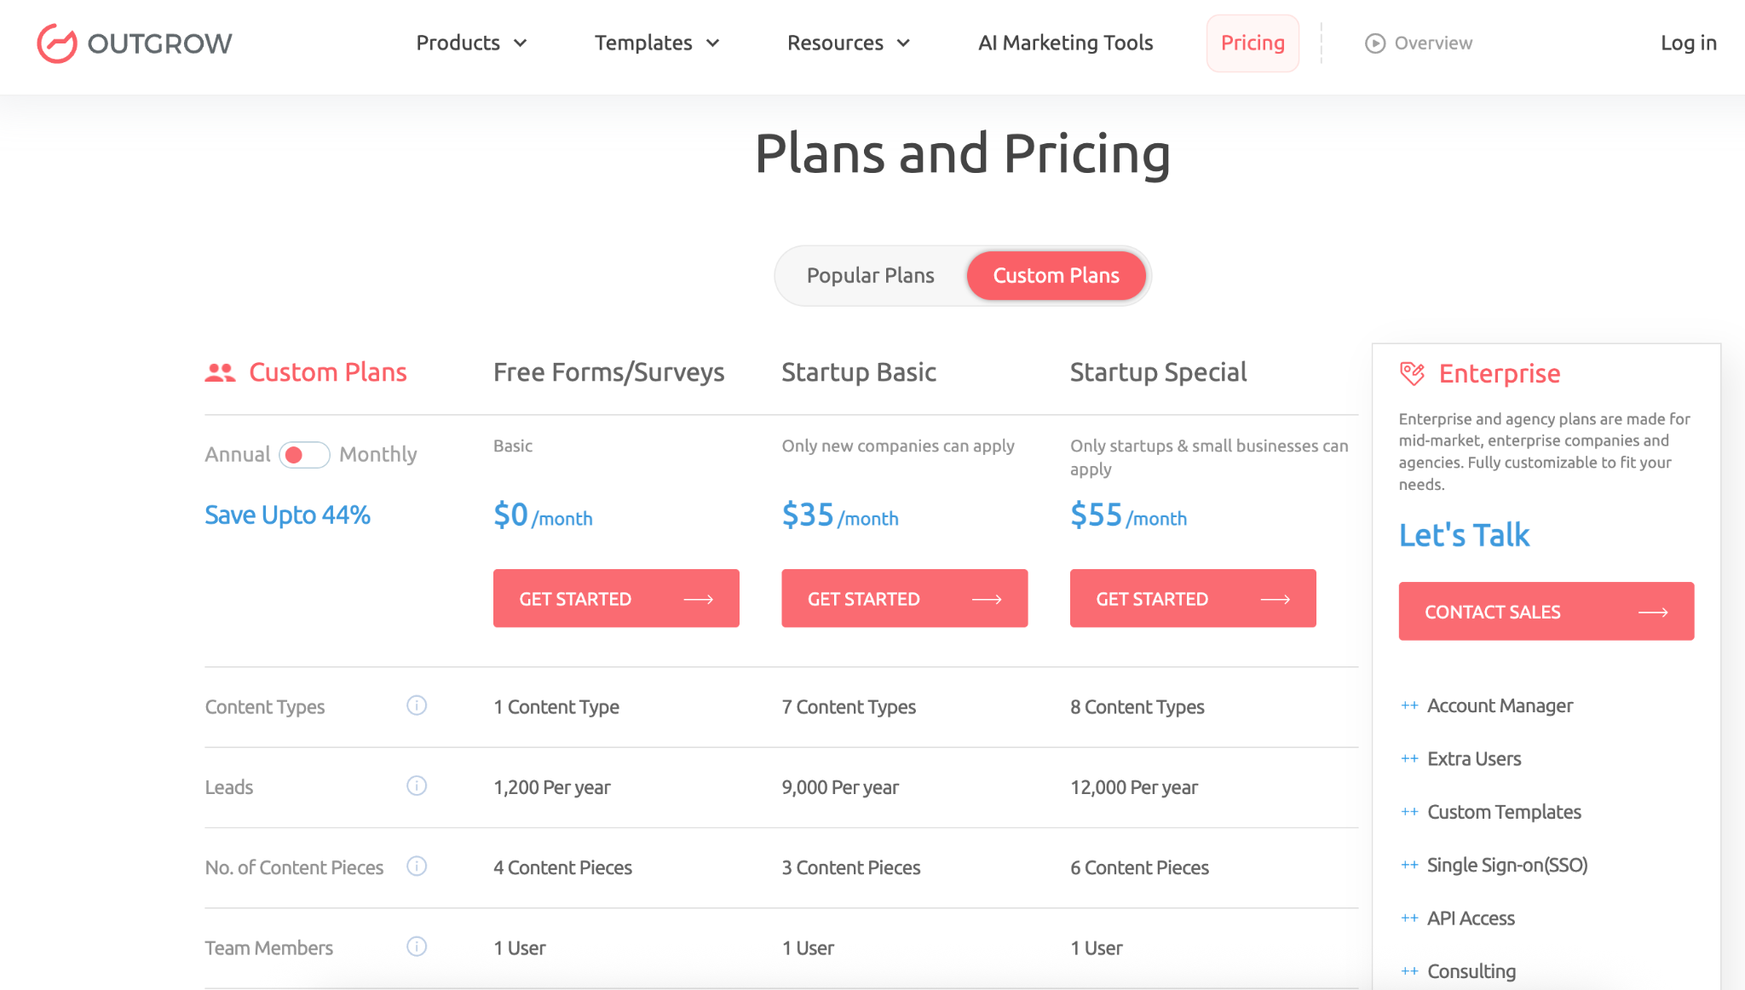Select the Custom Plans pill

tap(1056, 276)
